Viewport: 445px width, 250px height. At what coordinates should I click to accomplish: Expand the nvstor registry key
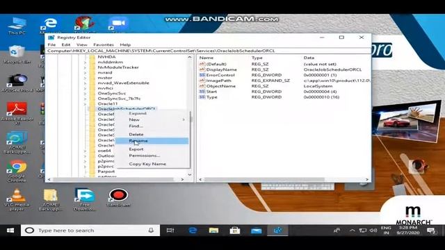point(85,78)
